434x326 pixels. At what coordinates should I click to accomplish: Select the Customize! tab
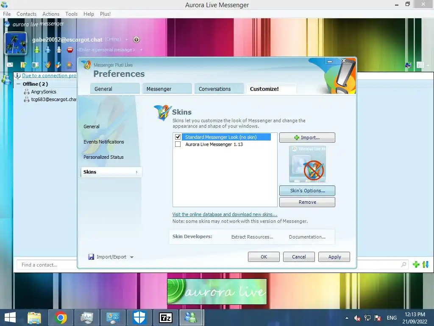[271, 89]
